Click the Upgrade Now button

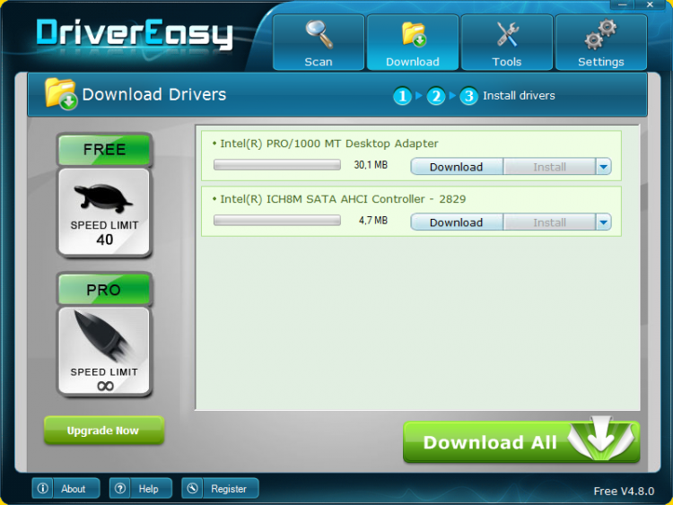click(x=104, y=431)
